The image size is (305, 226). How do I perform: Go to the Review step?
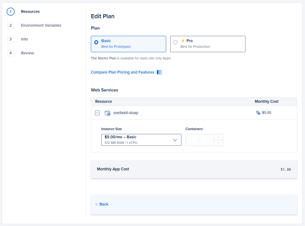click(x=27, y=53)
